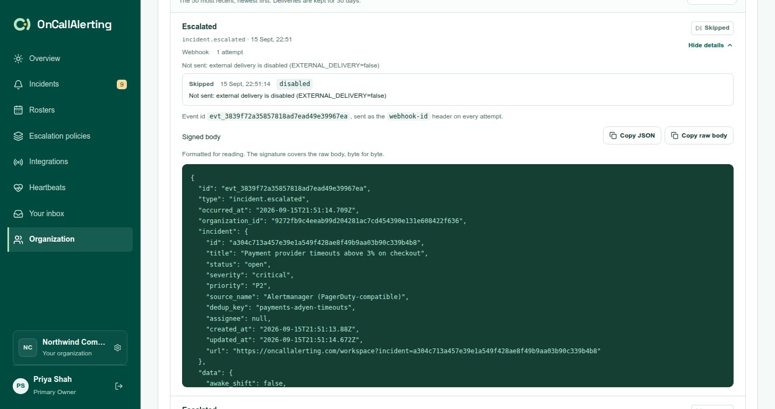Click the Incidents count badge 9
The height and width of the screenshot is (409, 775).
(x=122, y=84)
